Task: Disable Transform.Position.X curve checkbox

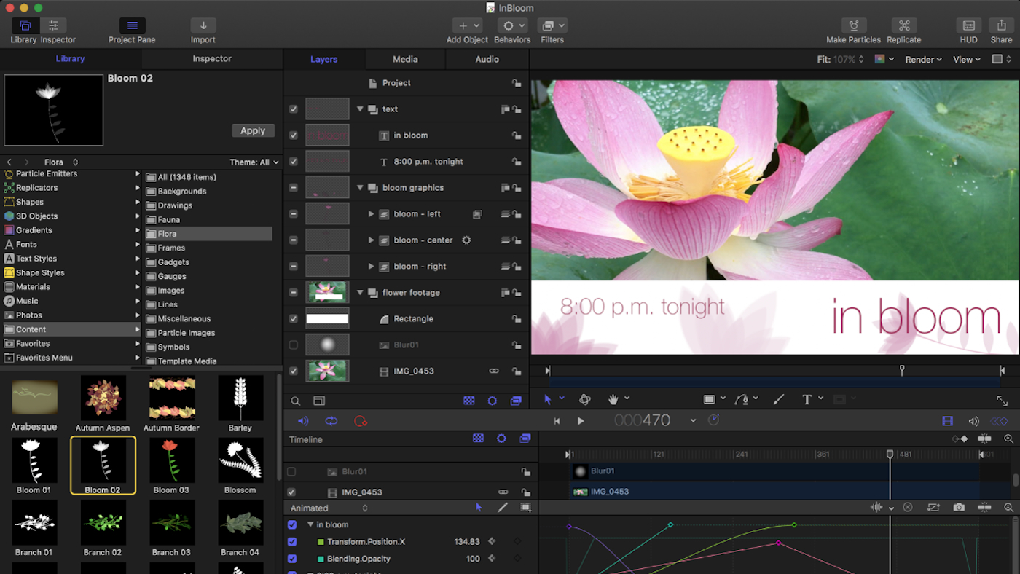Action: pyautogui.click(x=292, y=542)
